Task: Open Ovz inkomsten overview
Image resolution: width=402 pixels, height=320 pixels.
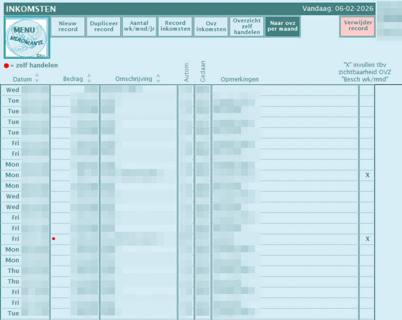Action: [211, 26]
